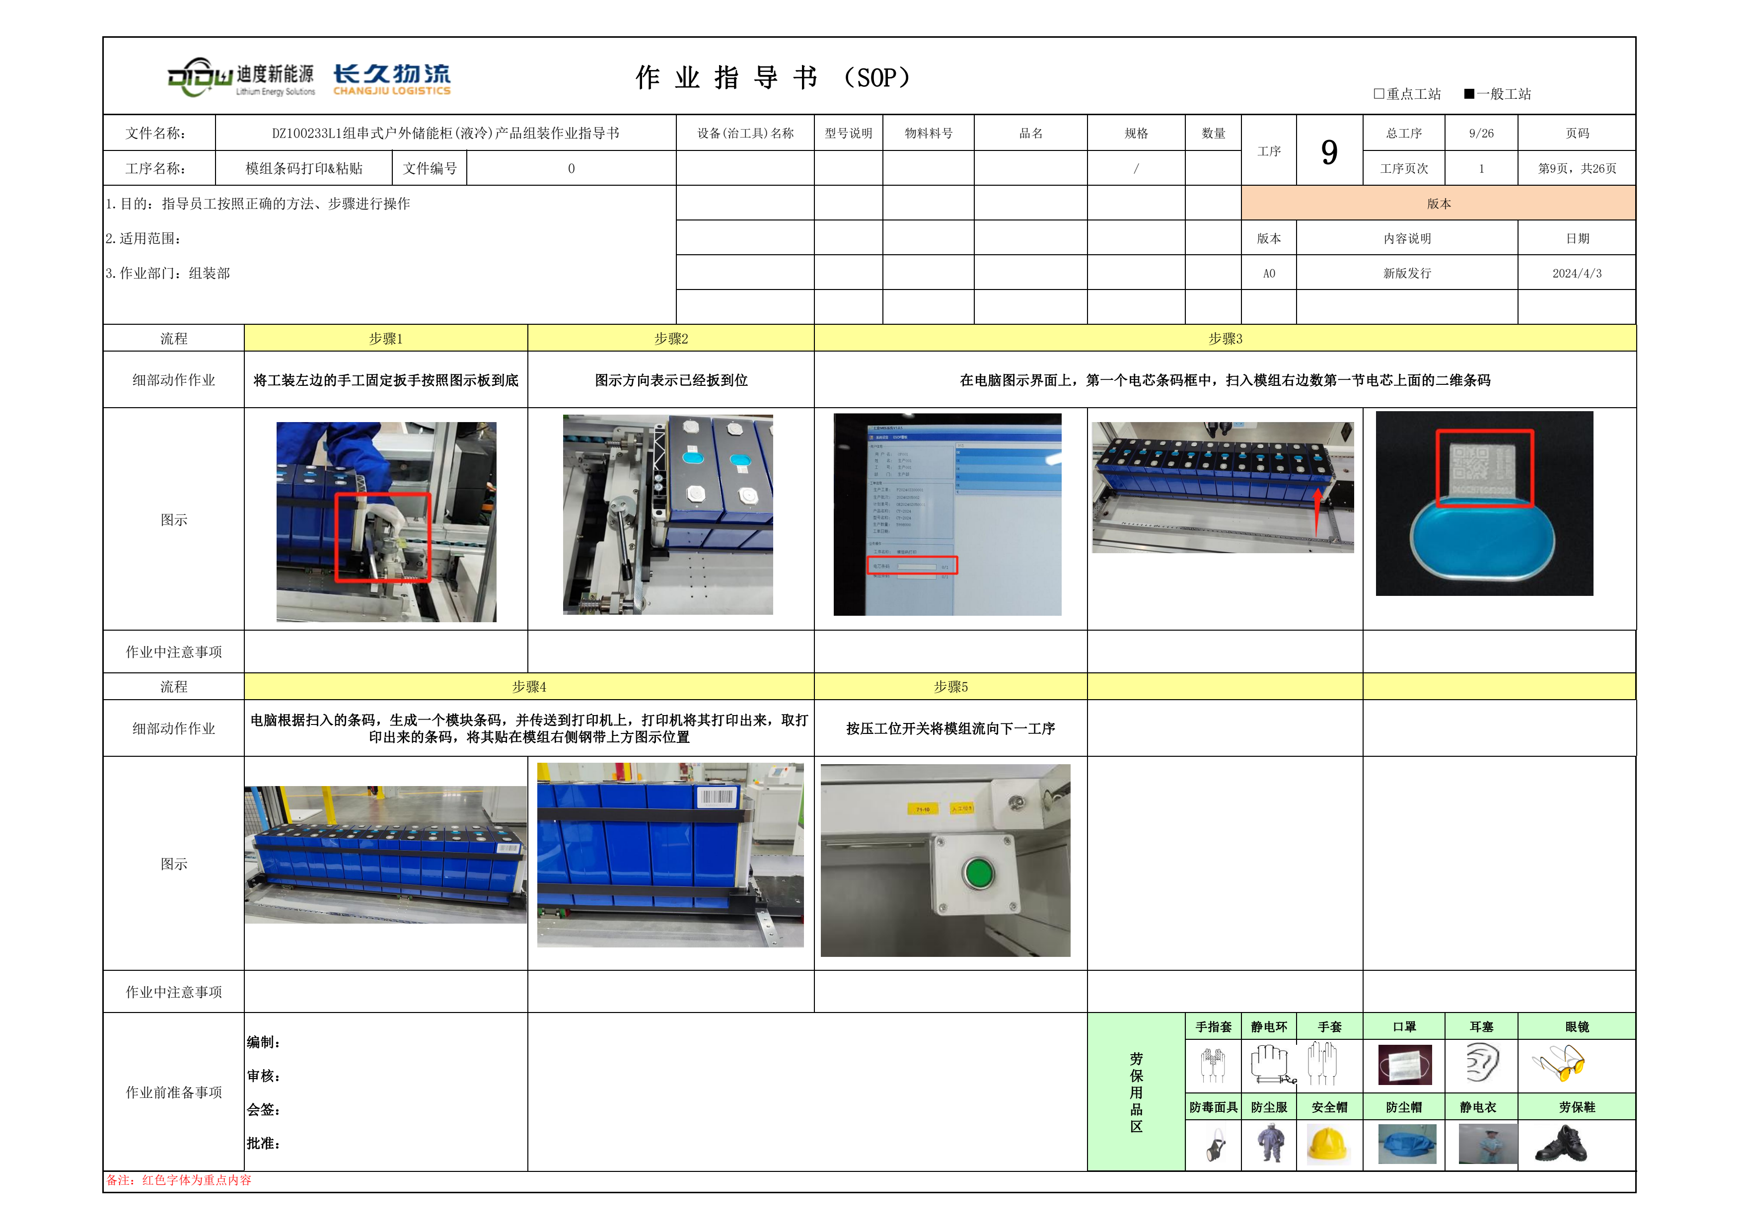Toggle the 一般工站 checkbox
Viewport: 1740px width, 1231px height.
(1469, 94)
